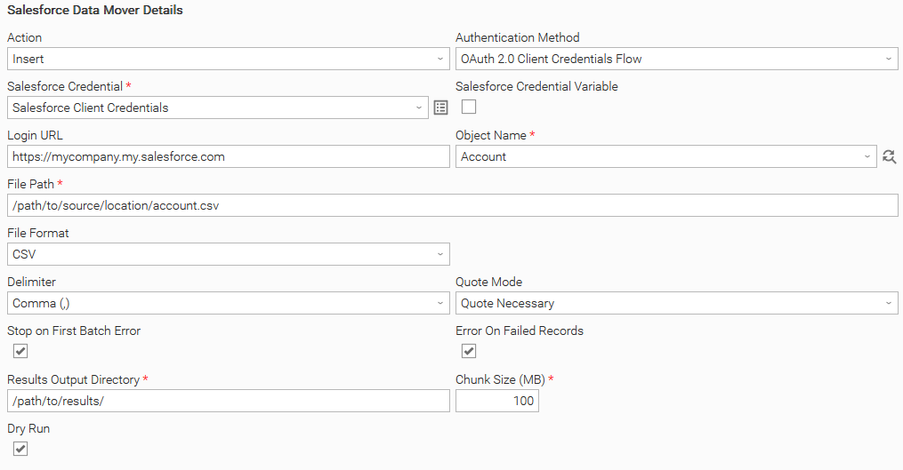903x470 pixels.
Task: Click the Stop on First Batch Error label
Action: (74, 331)
